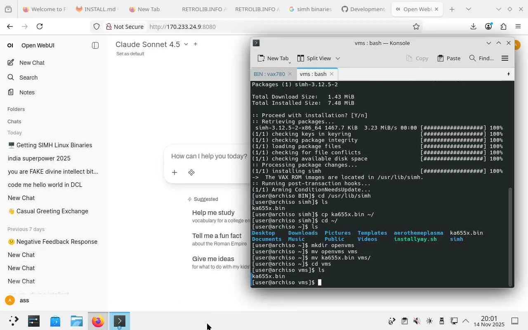
Task: Add another model with the plus beside model name
Action: tap(196, 44)
